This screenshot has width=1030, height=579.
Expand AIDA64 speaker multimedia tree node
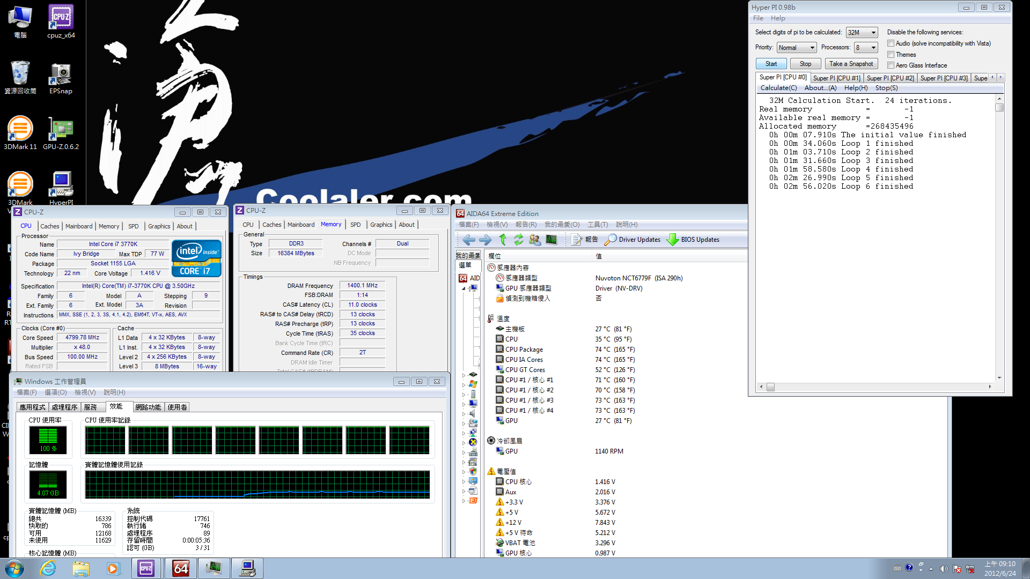coord(464,414)
